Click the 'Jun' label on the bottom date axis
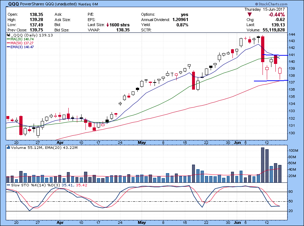The height and width of the screenshot is (226, 304). point(237,222)
